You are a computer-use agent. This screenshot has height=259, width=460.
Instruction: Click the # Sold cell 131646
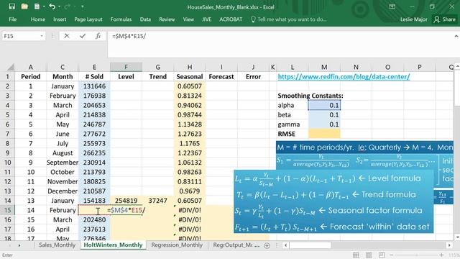point(94,86)
